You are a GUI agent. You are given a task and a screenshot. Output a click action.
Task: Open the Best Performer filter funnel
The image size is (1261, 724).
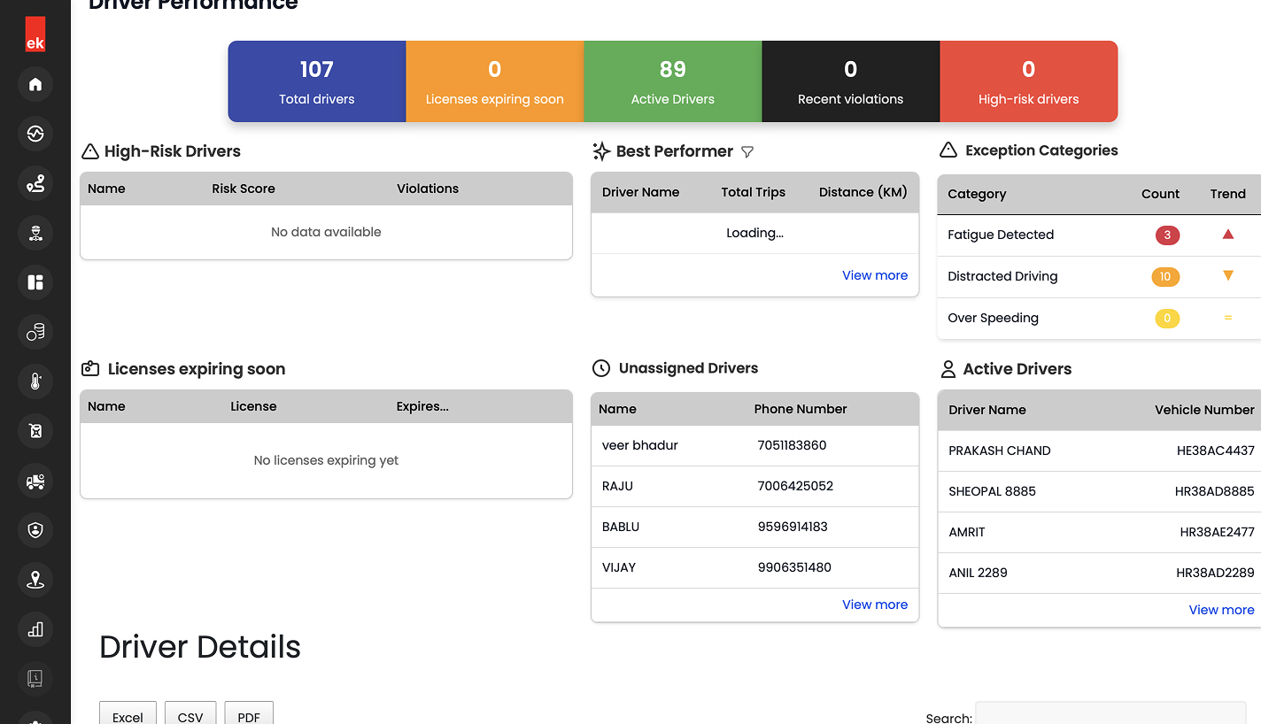point(747,152)
